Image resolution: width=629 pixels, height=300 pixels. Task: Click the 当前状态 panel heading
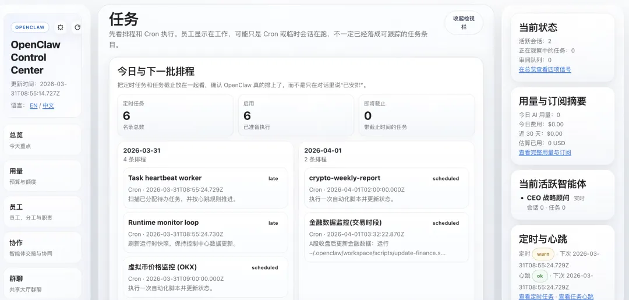coord(538,28)
